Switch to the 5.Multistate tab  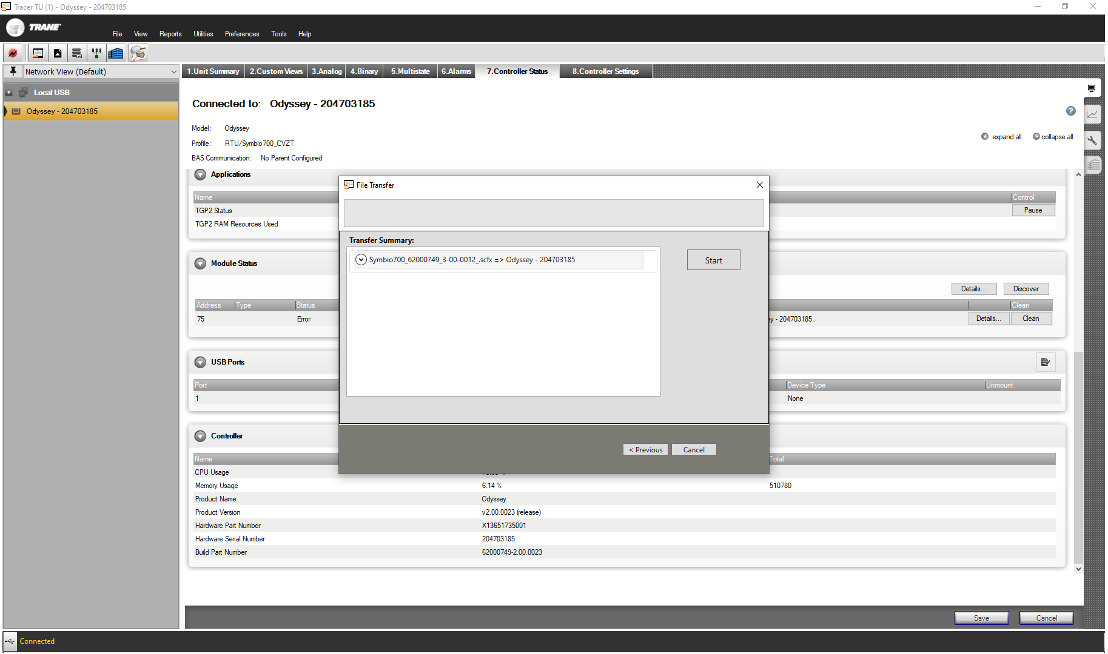tap(411, 71)
